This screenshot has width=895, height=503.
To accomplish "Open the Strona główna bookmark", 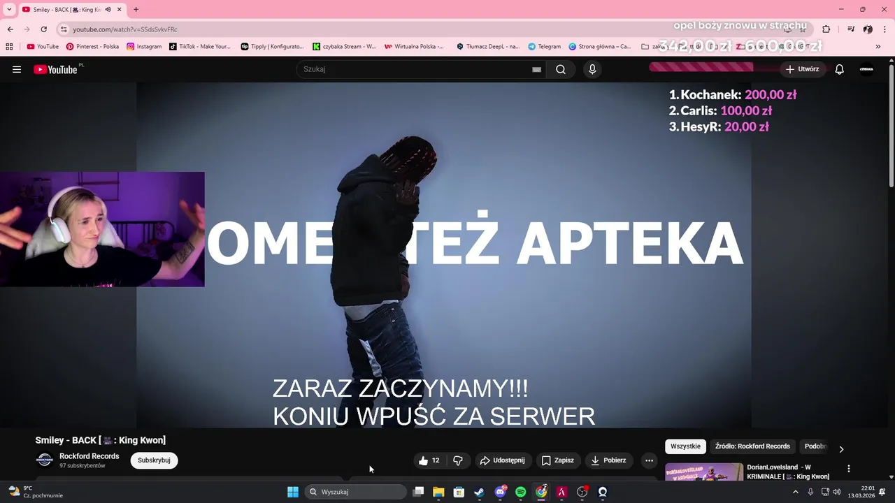I will 600,47.
